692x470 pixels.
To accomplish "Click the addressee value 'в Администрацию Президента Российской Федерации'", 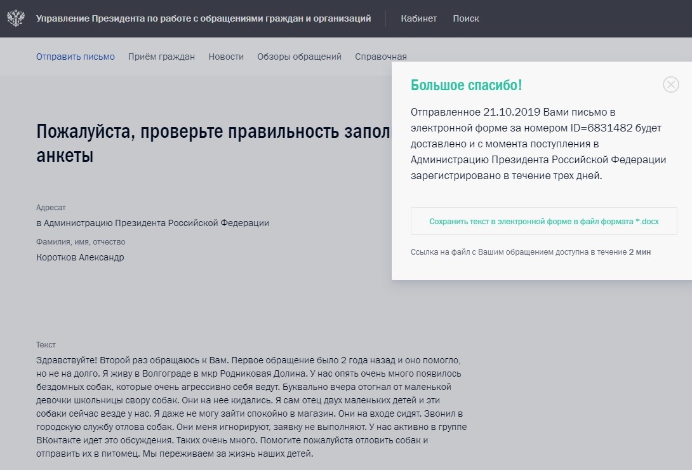I will click(153, 223).
